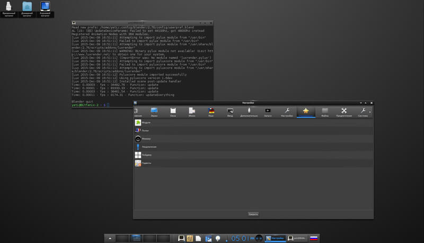
Task: Expand the shelf start arrow on taskbar
Action: click(x=110, y=239)
